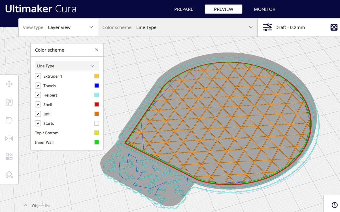Disable the Infill checkbox
The image size is (340, 212).
click(38, 114)
